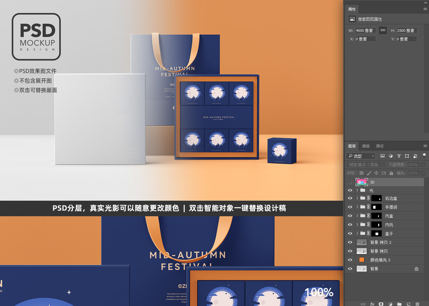Click the mask link icon on 手提袋 group
Viewport: 429px width, 306px height.
click(368, 207)
